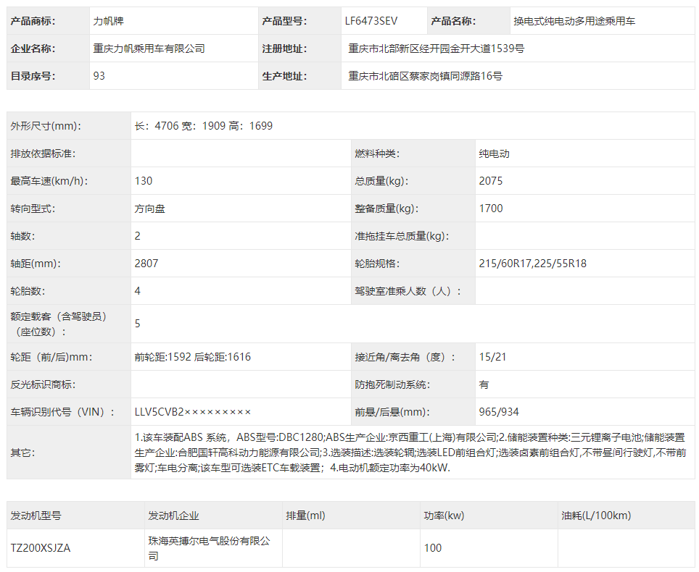Click catalog number 93
The height and width of the screenshot is (572, 699).
click(x=99, y=76)
